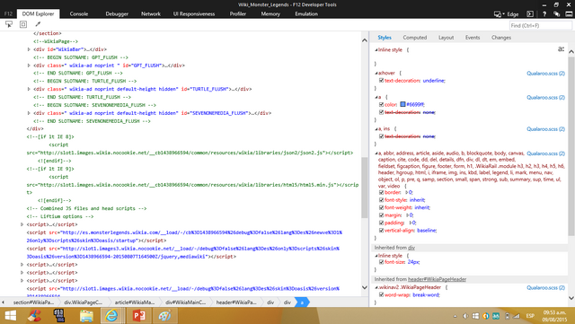This screenshot has width=575, height=324.
Task: Collapse the 'a, ins' style rule
Action: 376,129
